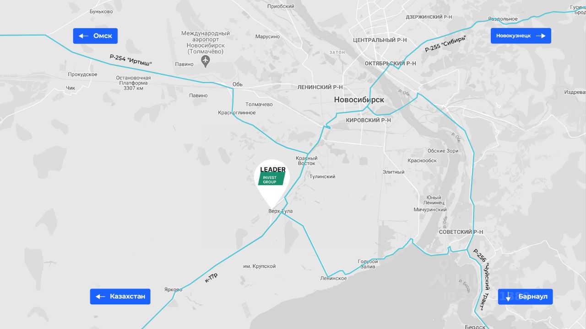Click the К-17р road label

click(x=211, y=277)
